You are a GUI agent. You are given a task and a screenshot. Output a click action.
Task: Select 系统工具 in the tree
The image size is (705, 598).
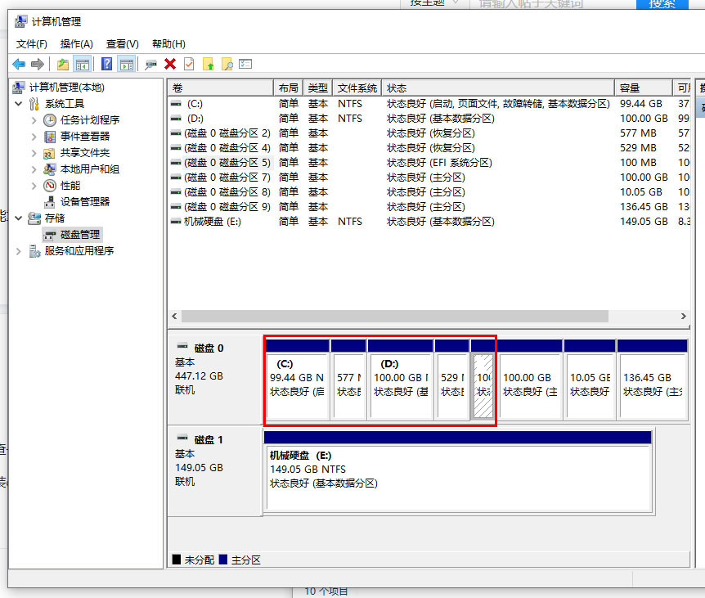(65, 104)
